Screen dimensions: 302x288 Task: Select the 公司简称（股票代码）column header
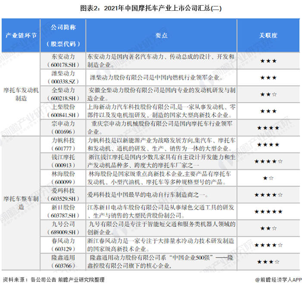pyautogui.click(x=63, y=35)
